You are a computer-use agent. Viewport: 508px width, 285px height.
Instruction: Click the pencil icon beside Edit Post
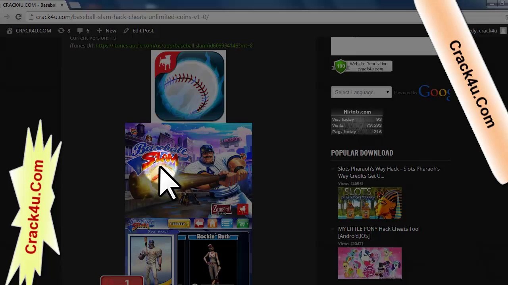pyautogui.click(x=126, y=30)
